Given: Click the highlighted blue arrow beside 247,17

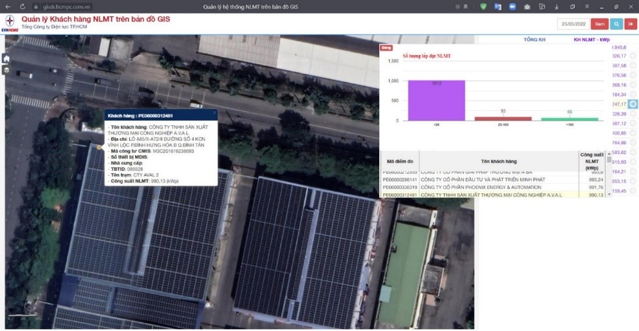Looking at the screenshot, I should 633,104.
